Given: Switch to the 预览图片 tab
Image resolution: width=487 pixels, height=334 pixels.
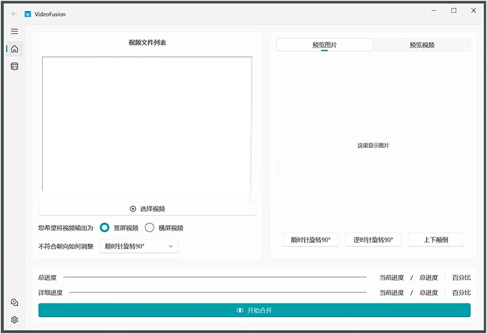Looking at the screenshot, I should click(x=325, y=45).
